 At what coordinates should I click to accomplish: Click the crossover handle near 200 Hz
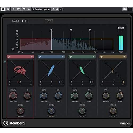tap(51, 30)
